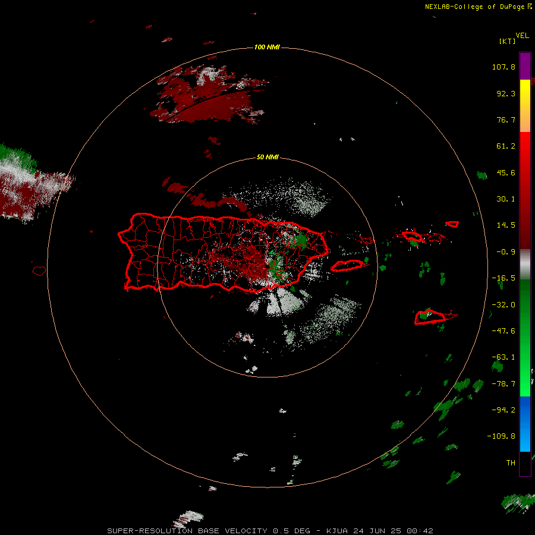Select the 107.8 value on the velocity scale
The height and width of the screenshot is (535, 535).
point(503,67)
